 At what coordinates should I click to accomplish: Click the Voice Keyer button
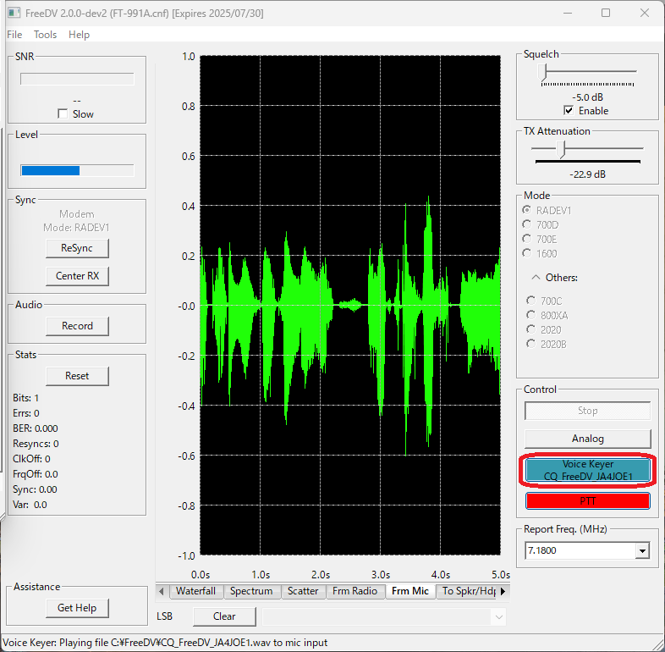tap(588, 470)
